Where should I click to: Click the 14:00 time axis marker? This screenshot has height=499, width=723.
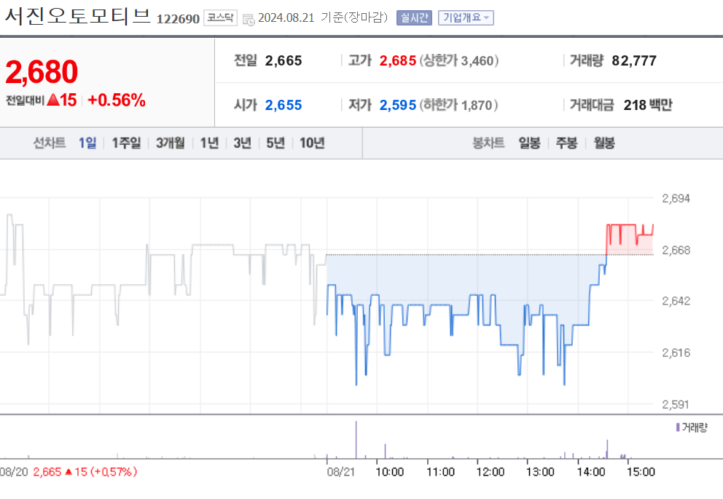[590, 472]
